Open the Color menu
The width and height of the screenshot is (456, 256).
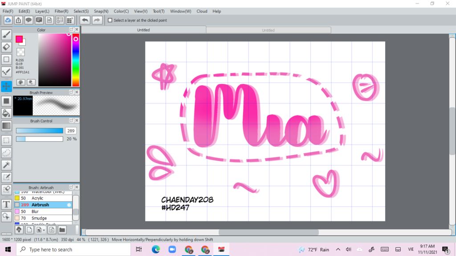pyautogui.click(x=121, y=11)
